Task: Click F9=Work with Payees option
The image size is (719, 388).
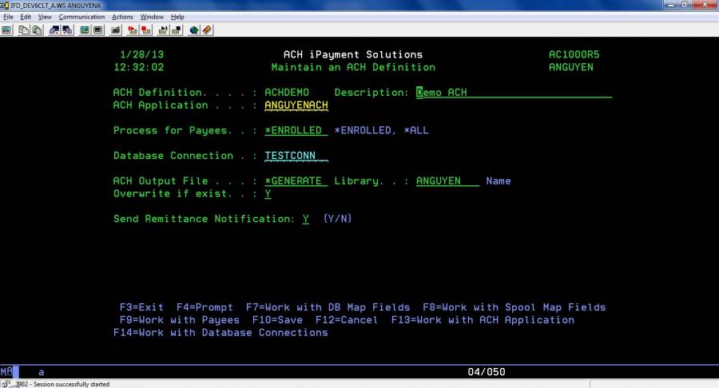Action: click(x=180, y=320)
